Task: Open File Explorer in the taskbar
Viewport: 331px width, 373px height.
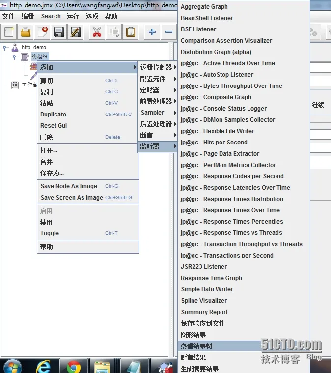Action: [103, 367]
